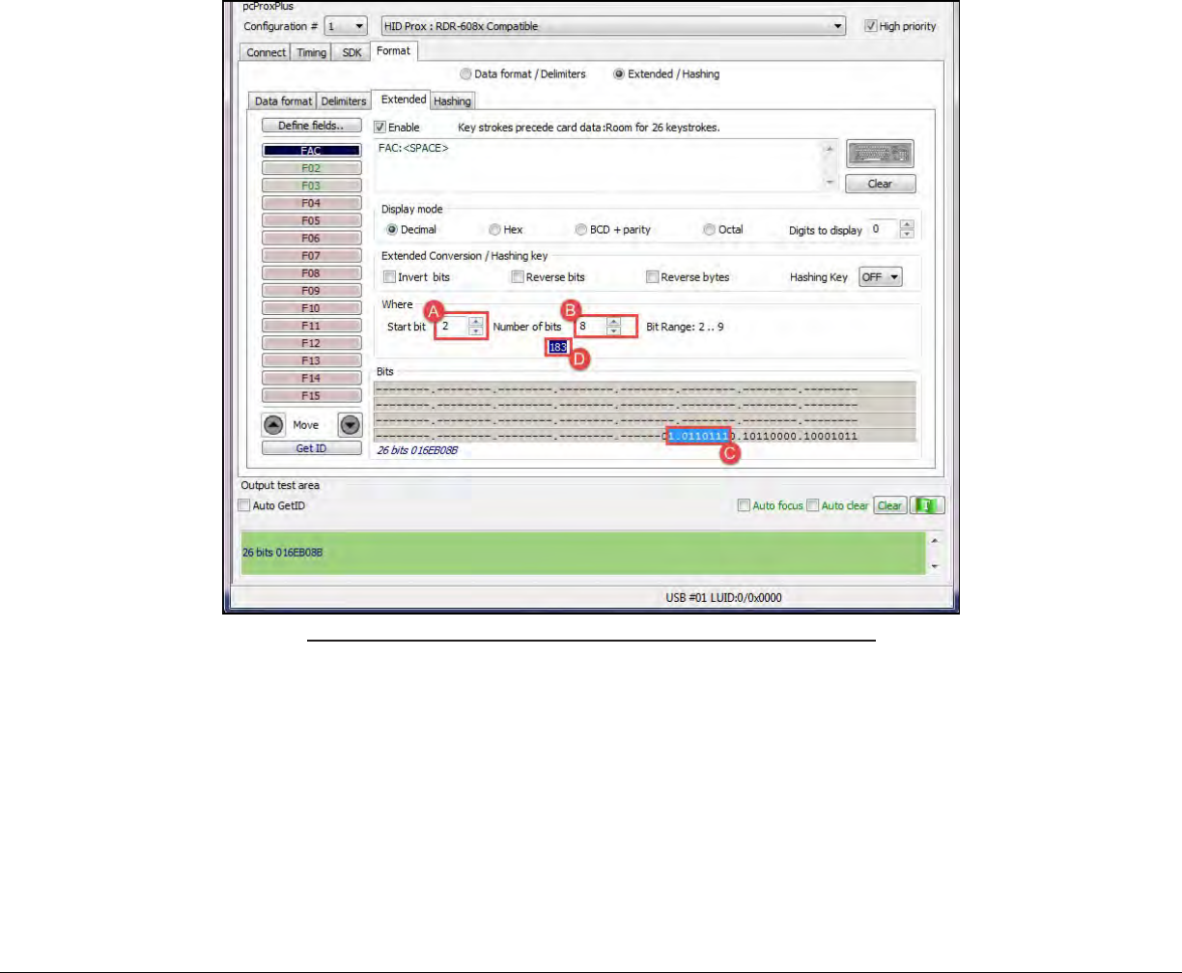Select the F10 field button
The height and width of the screenshot is (973, 1182).
coord(312,309)
